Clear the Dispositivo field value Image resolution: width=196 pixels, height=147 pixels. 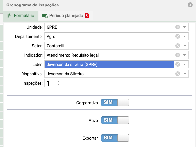177,74
